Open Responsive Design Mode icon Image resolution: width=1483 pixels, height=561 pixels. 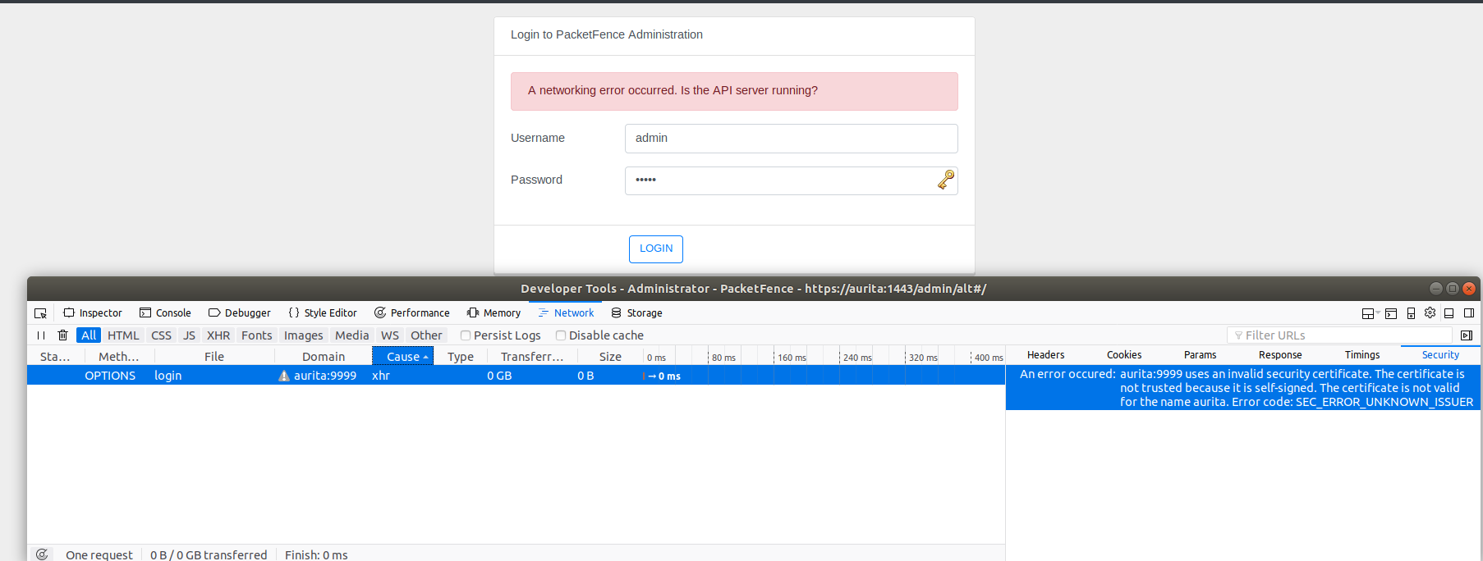[1411, 313]
